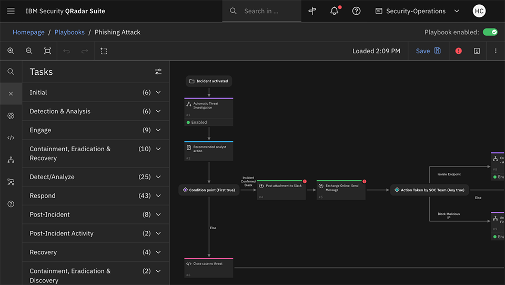Click the Tasks panel heading
Viewport: 505px width, 285px height.
[41, 72]
